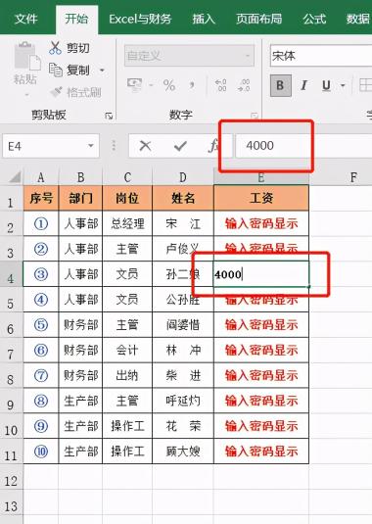Click the Insert Function fx icon
Screen dimensions: 372x524
(x=213, y=146)
